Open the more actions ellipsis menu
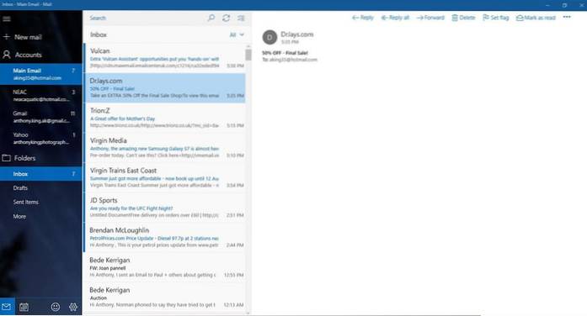Screen dimensions: 587x316 [x=567, y=17]
